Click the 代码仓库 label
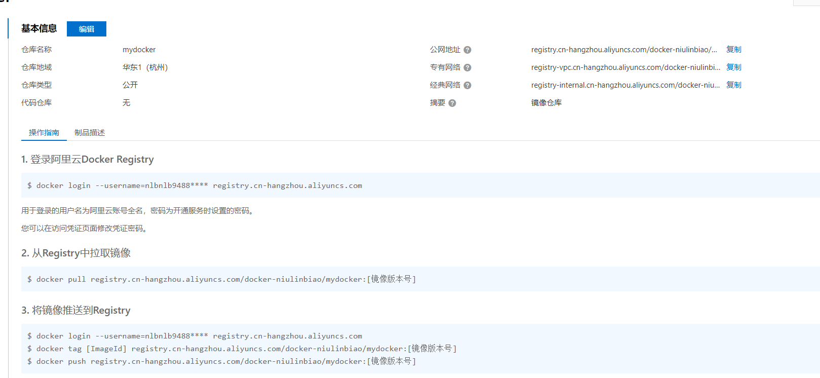 point(36,103)
